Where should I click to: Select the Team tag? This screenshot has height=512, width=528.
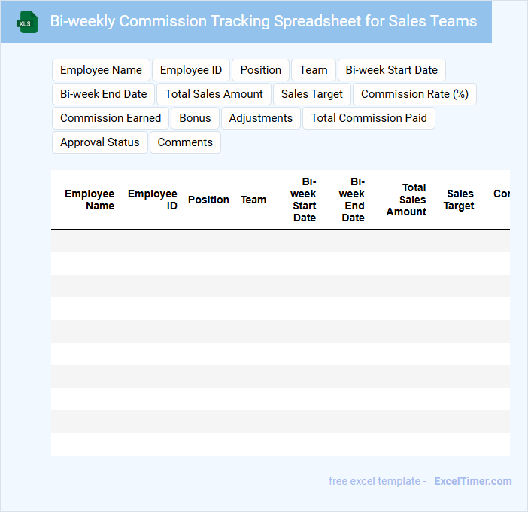pos(314,70)
